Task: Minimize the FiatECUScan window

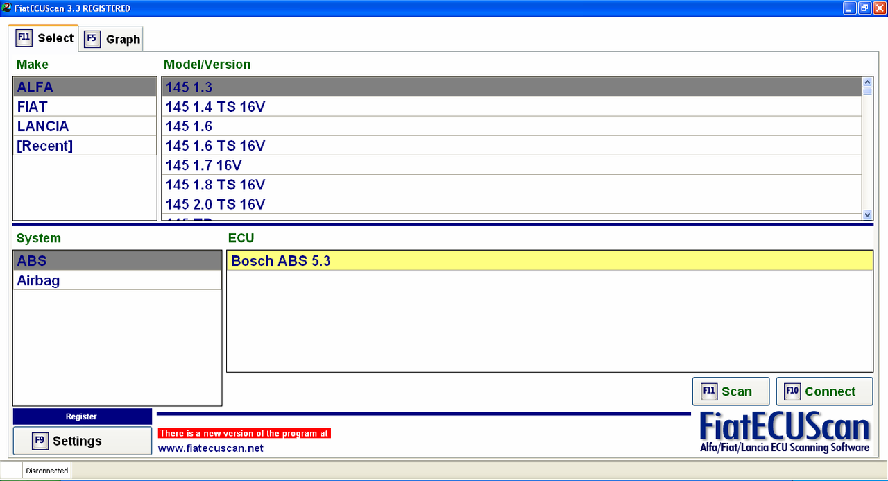Action: [850, 8]
